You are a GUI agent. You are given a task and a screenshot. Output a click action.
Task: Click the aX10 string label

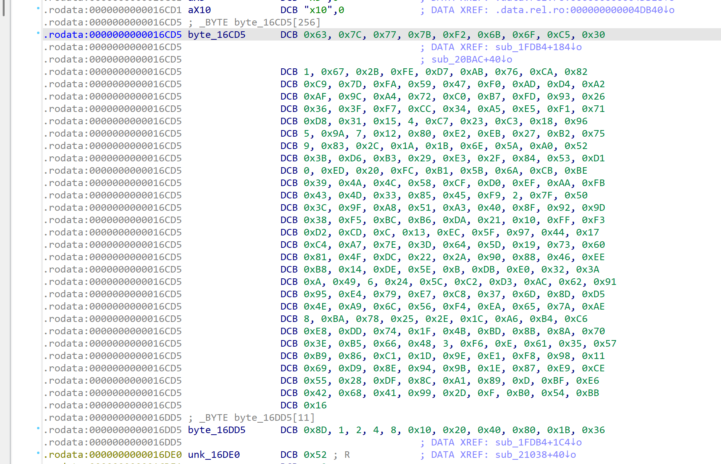point(199,10)
